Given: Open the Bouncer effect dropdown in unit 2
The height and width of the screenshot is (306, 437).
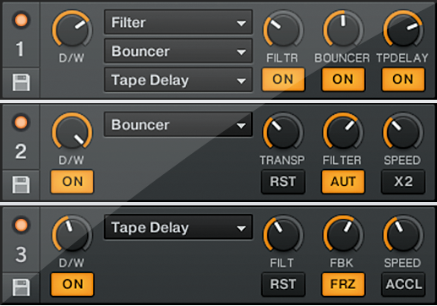Looking at the screenshot, I should tap(178, 124).
